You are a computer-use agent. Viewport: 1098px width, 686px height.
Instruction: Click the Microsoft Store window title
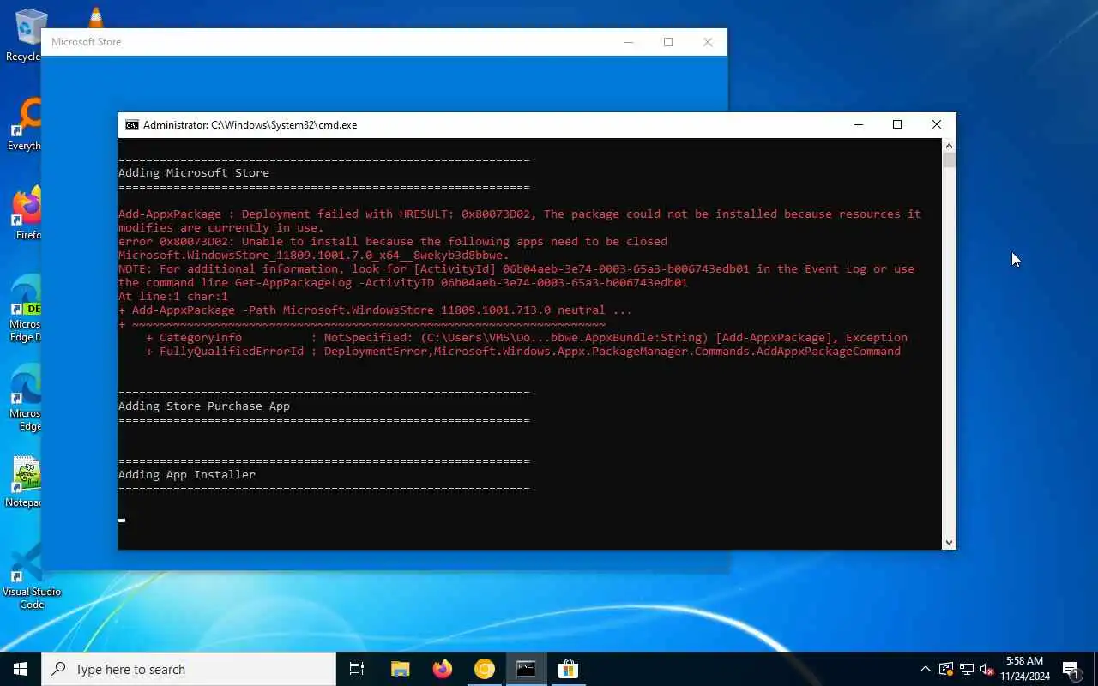click(x=86, y=42)
